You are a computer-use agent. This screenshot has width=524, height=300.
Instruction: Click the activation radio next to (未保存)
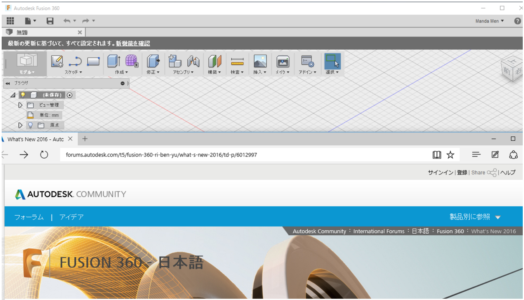70,95
